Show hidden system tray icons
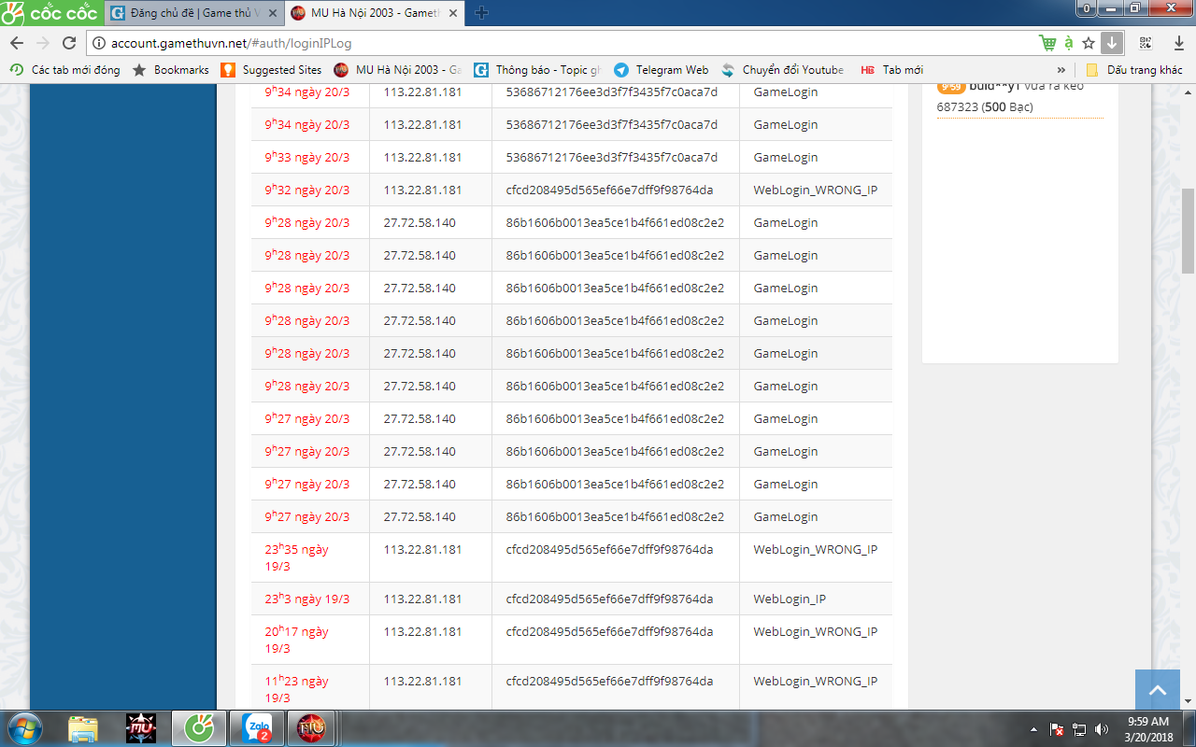This screenshot has width=1196, height=747. (1033, 729)
